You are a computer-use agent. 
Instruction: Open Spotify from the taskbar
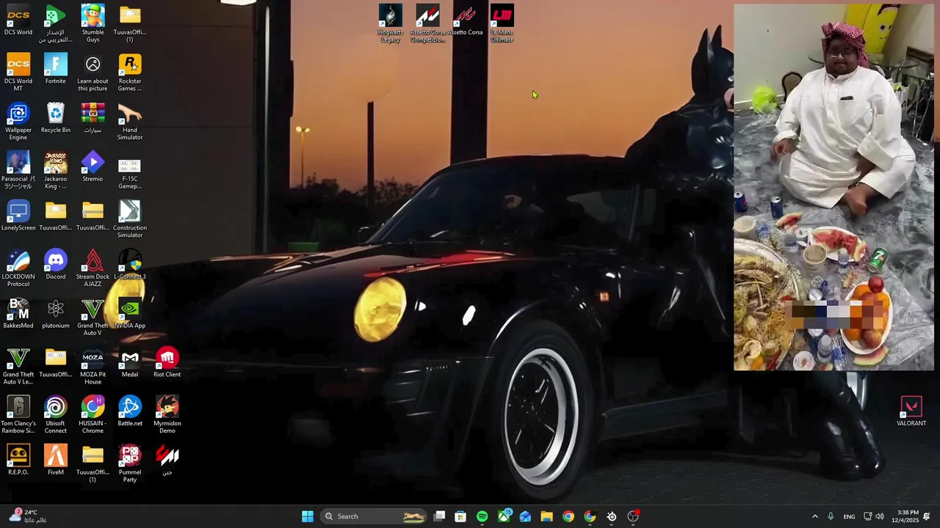482,516
